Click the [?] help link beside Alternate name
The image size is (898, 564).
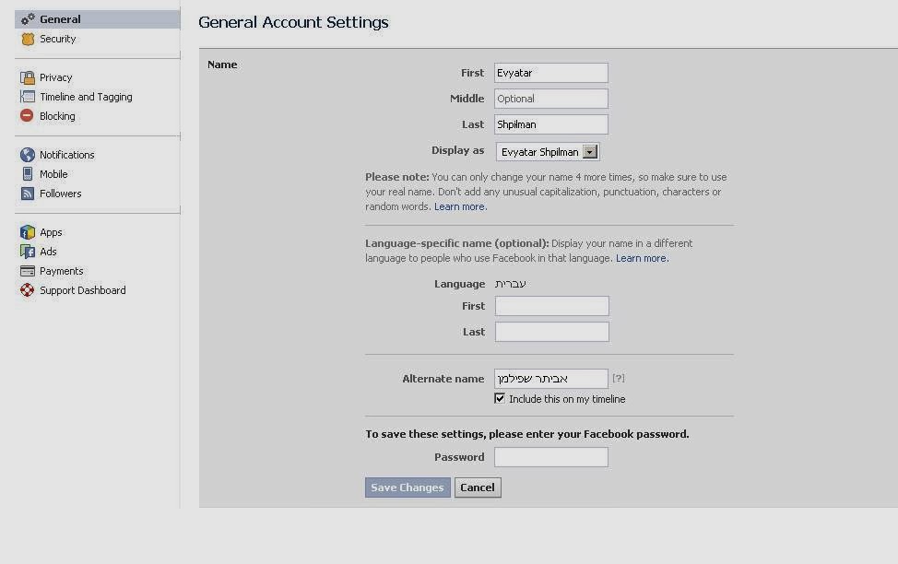[x=619, y=378]
